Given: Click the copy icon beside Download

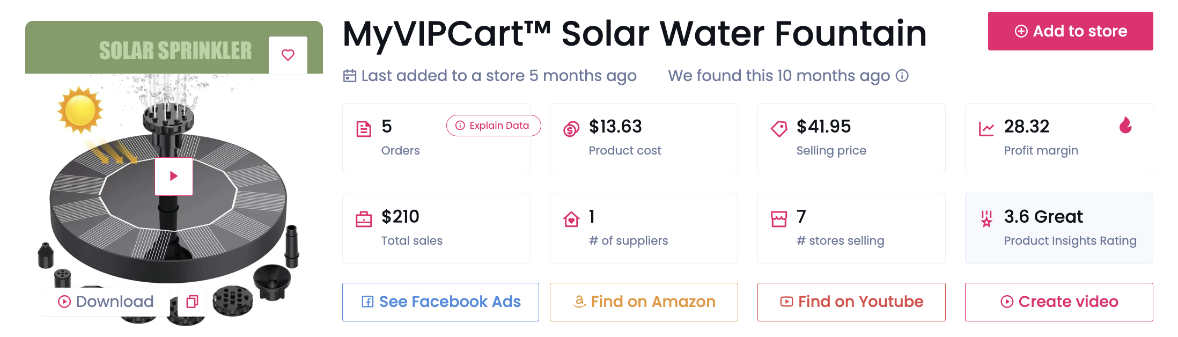Looking at the screenshot, I should (192, 302).
